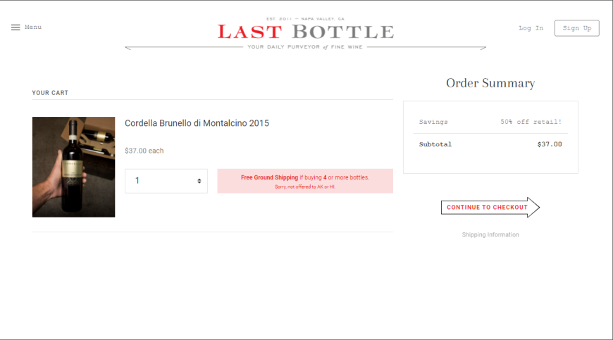This screenshot has width=613, height=340.
Task: Open the Cordella wine bottle photo
Action: (73, 167)
